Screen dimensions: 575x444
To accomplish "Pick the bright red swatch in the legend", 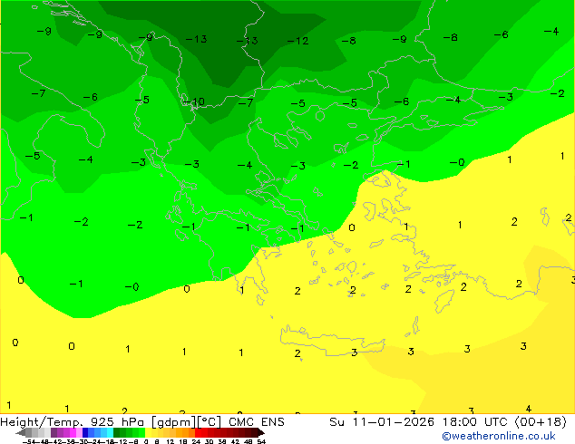I will (x=198, y=432).
